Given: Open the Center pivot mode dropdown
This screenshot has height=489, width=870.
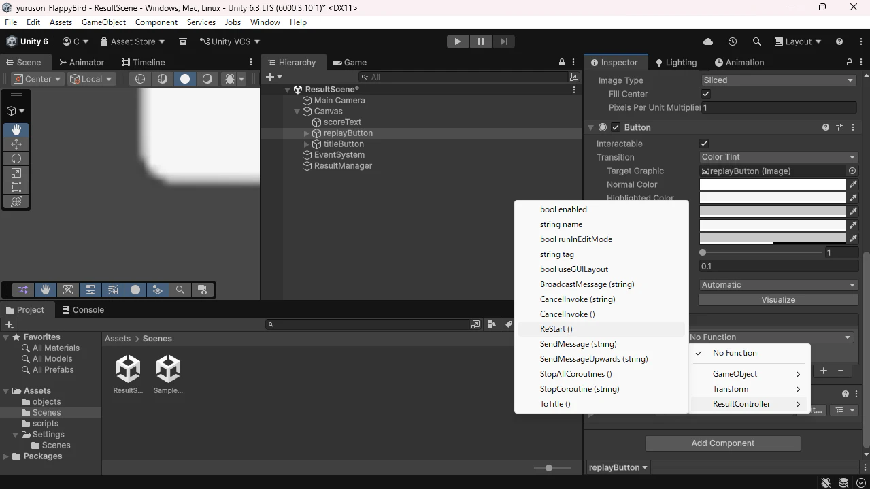Looking at the screenshot, I should [37, 79].
